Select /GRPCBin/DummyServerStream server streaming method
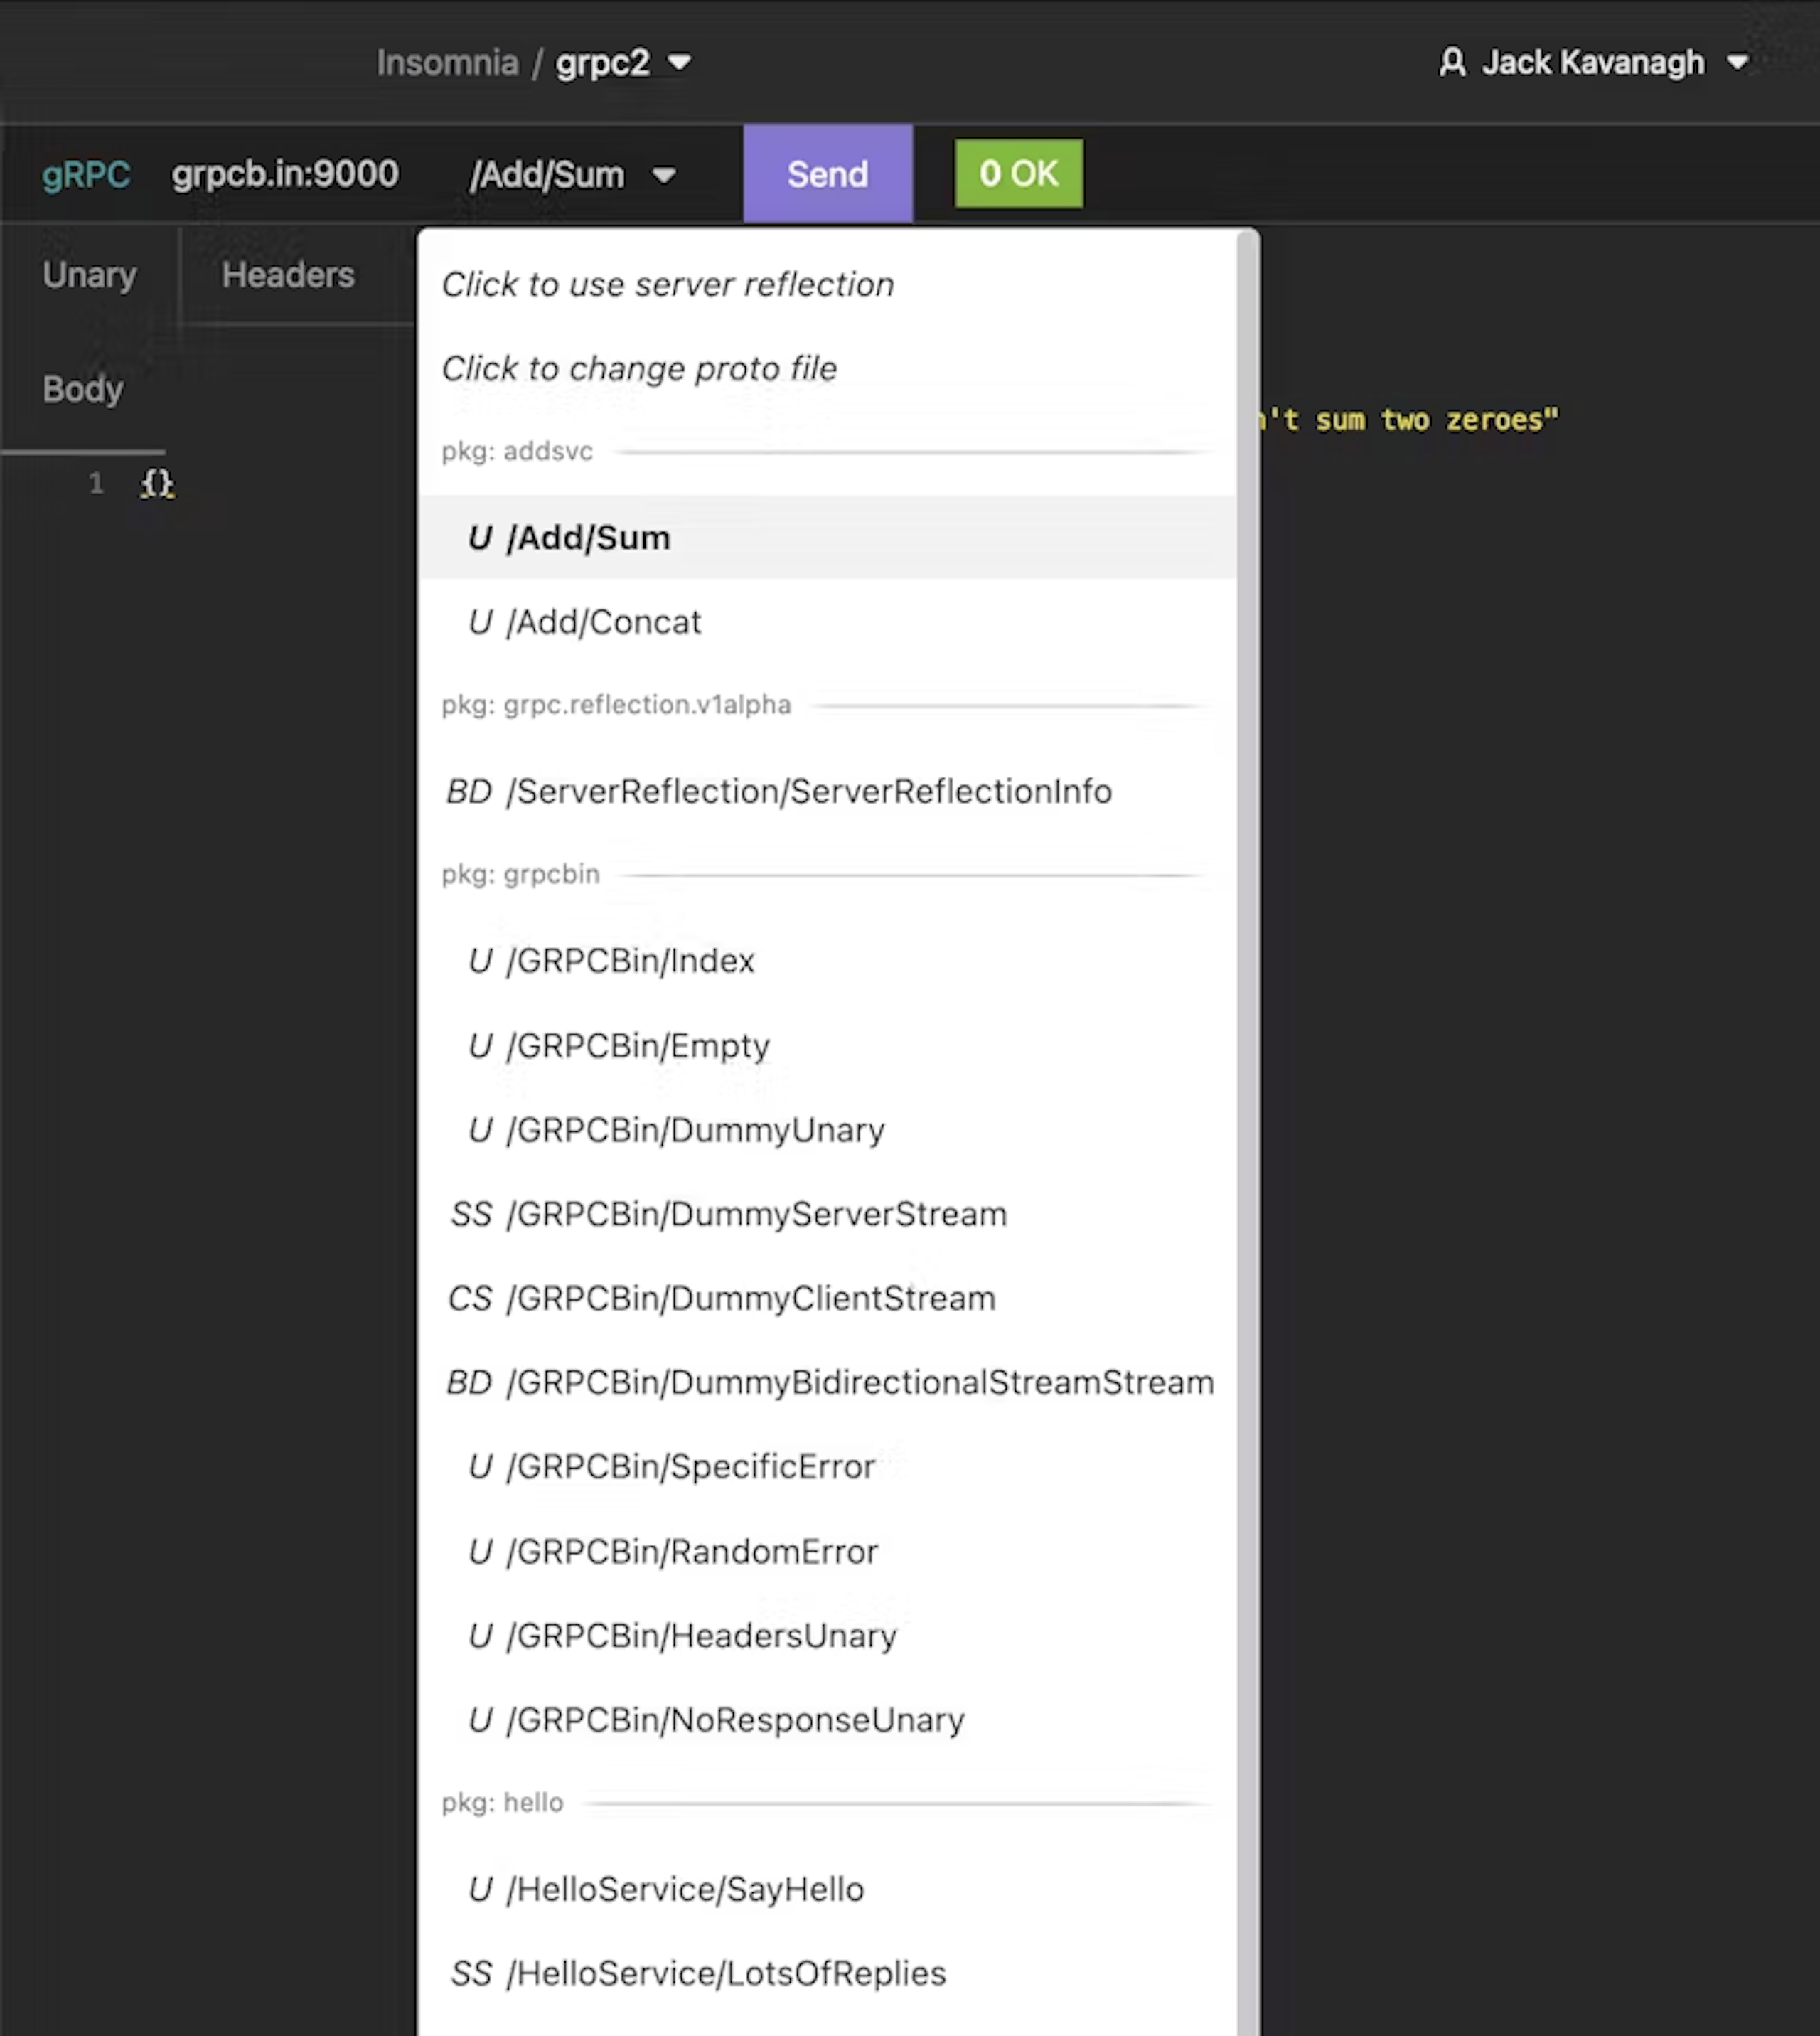This screenshot has height=2036, width=1820. (756, 1214)
